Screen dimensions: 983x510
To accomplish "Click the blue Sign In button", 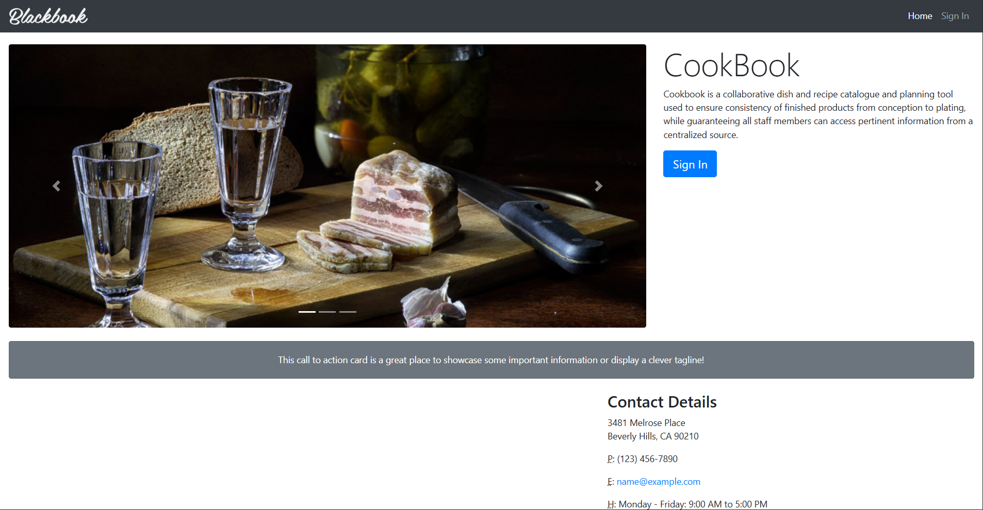I will 690,164.
